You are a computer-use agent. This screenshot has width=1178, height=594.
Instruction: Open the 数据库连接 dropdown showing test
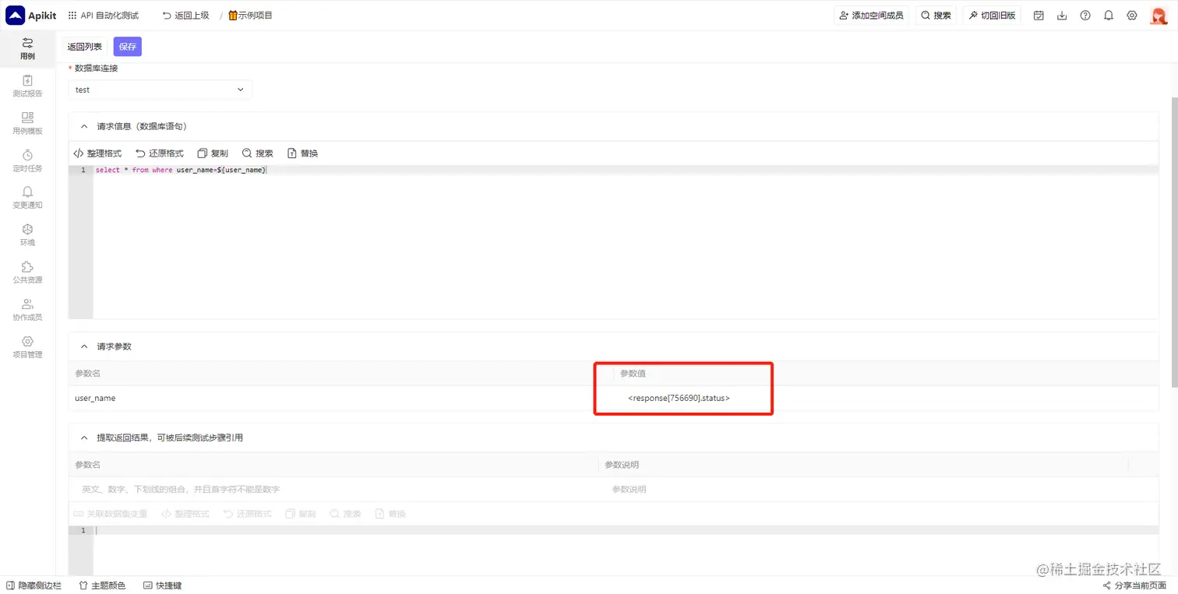(x=160, y=90)
